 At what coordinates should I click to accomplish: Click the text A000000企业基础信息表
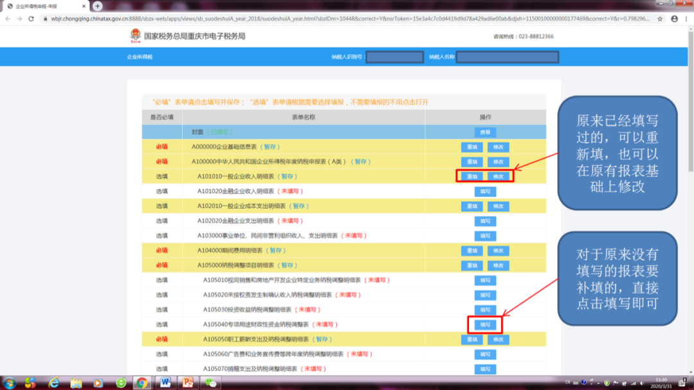click(224, 147)
